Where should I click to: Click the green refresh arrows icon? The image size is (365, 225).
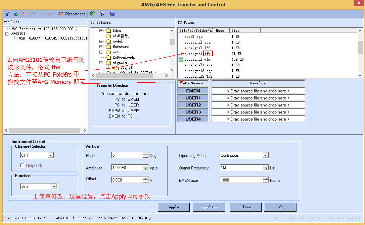tap(92, 14)
